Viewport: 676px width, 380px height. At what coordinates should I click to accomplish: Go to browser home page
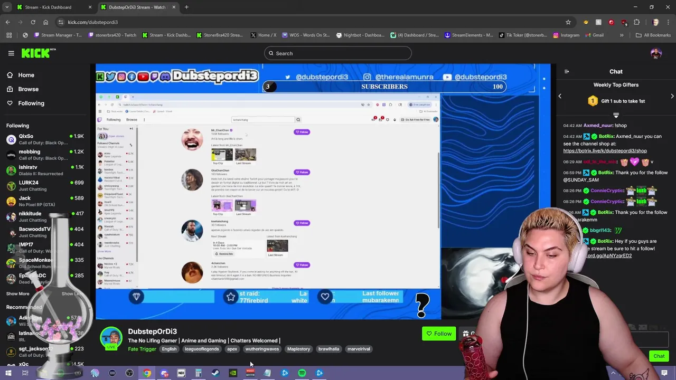[45, 22]
